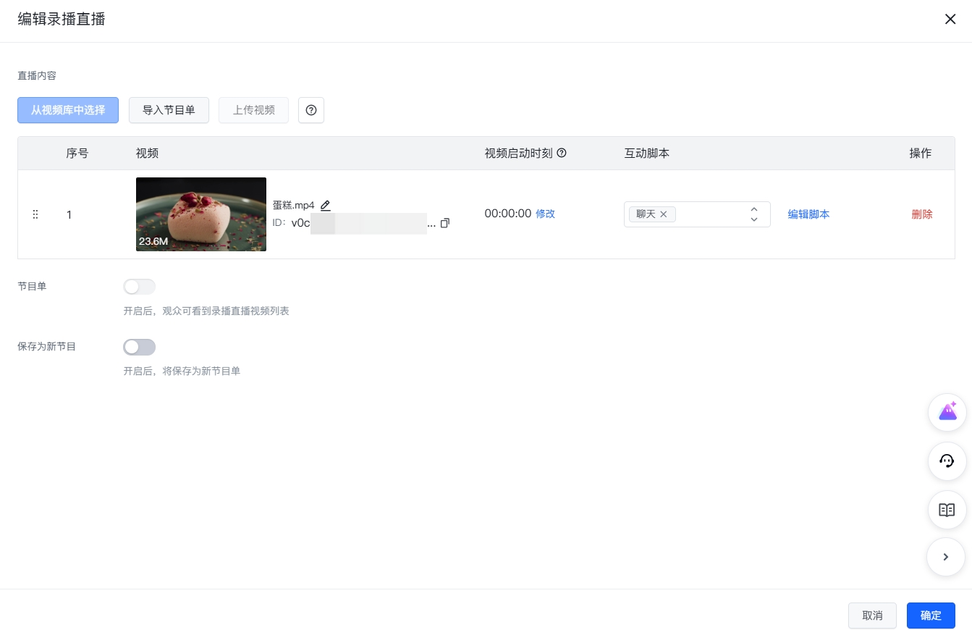Collapse the floating sidebar with the arrow
This screenshot has height=630, width=972.
(946, 557)
